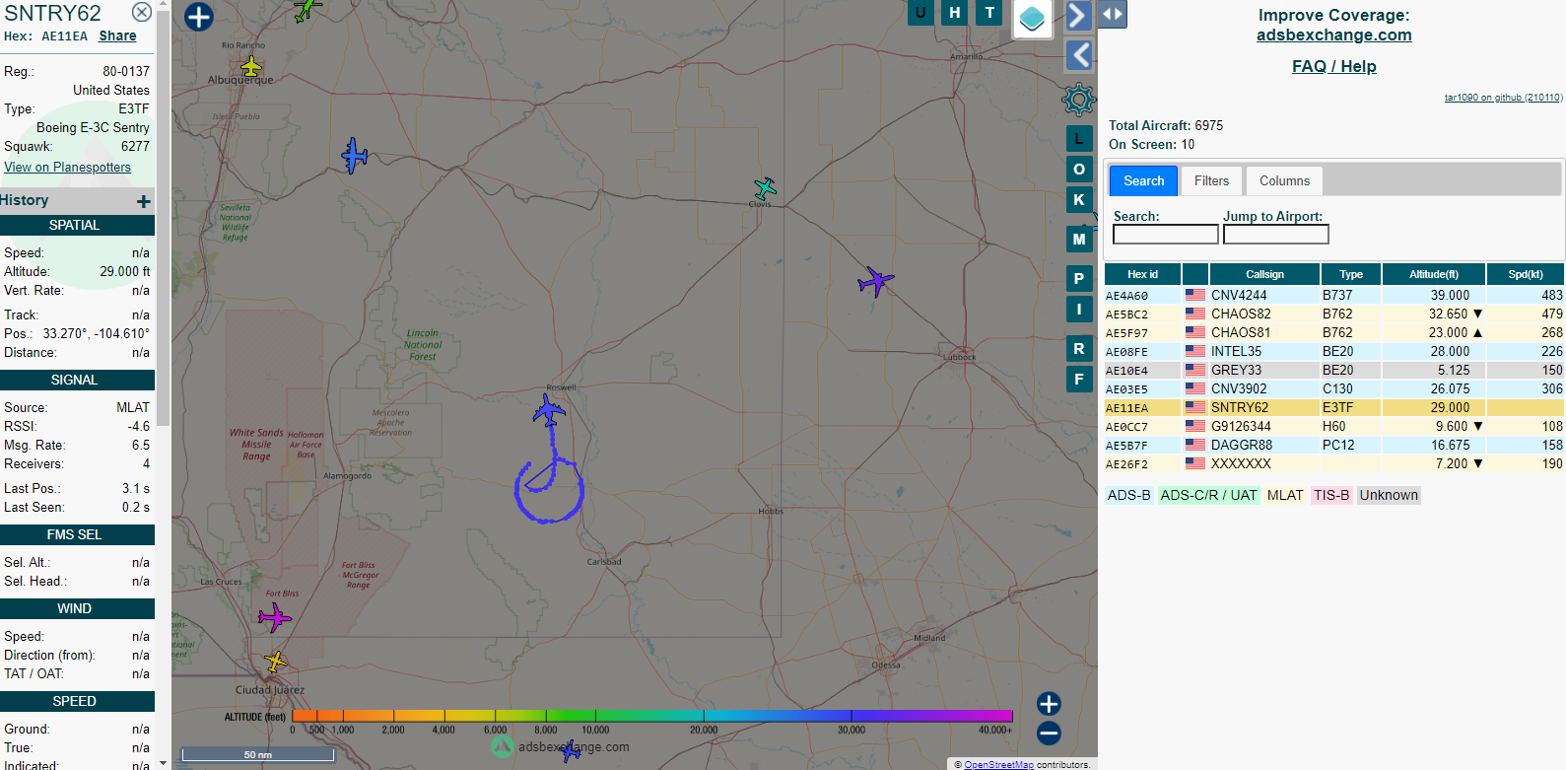Screen dimensions: 1566x770
Task: Open the FAQ / Help link
Action: 1333,66
